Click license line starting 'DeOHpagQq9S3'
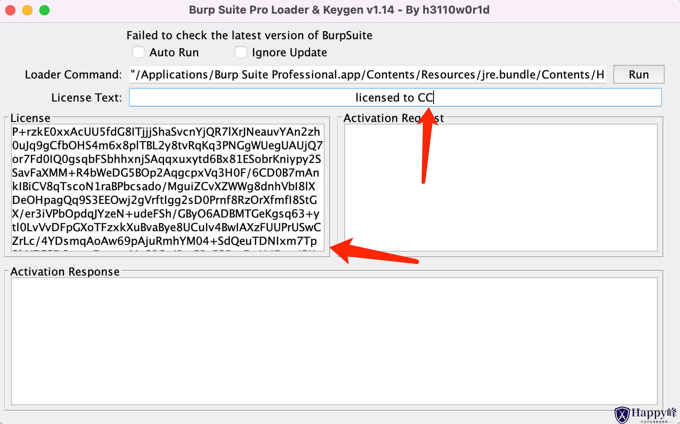680x424 pixels. click(x=164, y=200)
